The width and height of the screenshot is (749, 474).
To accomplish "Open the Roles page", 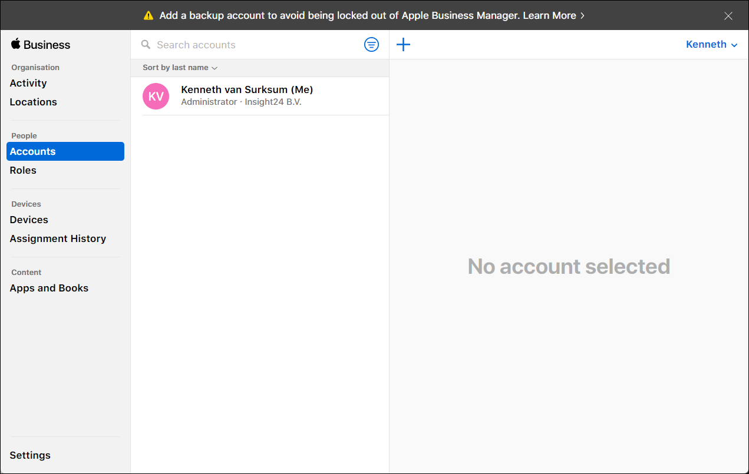I will point(23,170).
